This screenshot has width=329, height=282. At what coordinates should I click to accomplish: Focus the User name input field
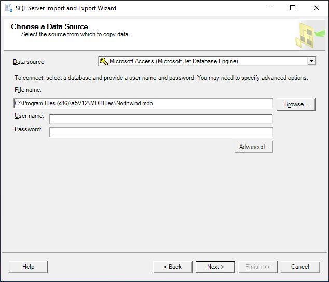161,119
